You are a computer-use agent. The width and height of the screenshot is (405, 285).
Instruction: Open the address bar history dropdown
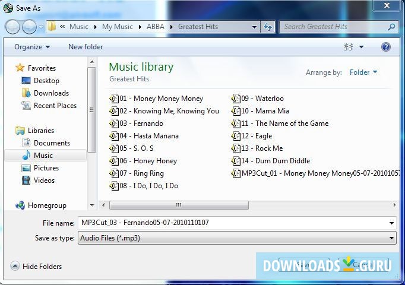click(254, 27)
